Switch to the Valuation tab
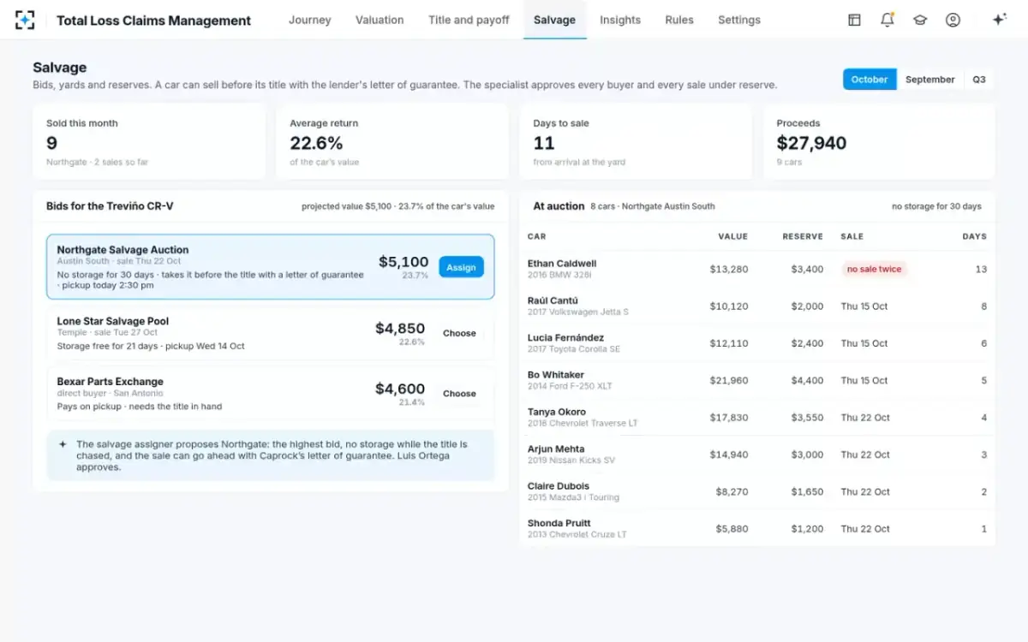 tap(380, 20)
